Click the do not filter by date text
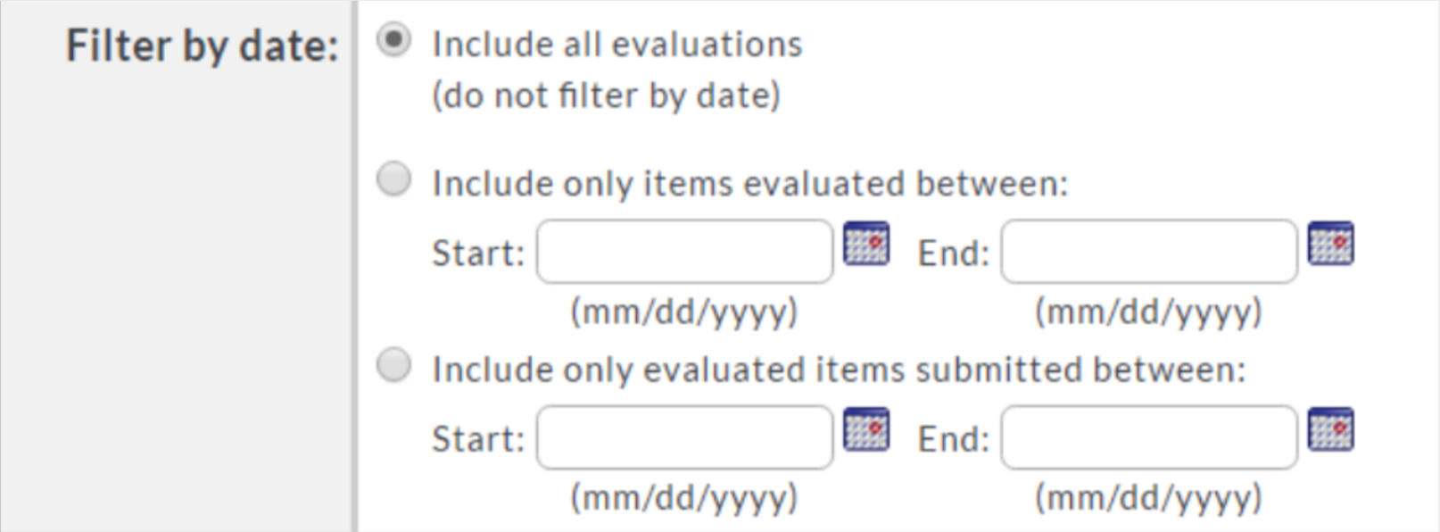This screenshot has height=532, width=1440. 607,96
